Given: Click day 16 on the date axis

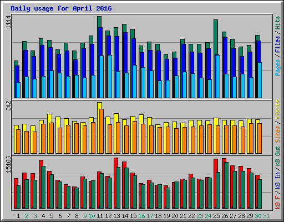Looking at the screenshot, I should [141, 216].
